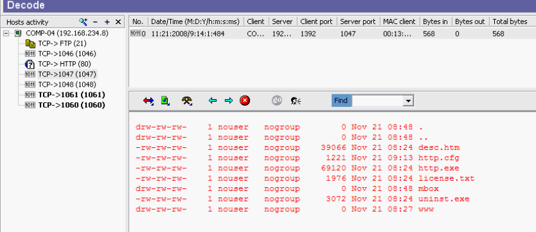Click http.cfg in the directory listing
The width and height of the screenshot is (536, 232).
(439, 158)
